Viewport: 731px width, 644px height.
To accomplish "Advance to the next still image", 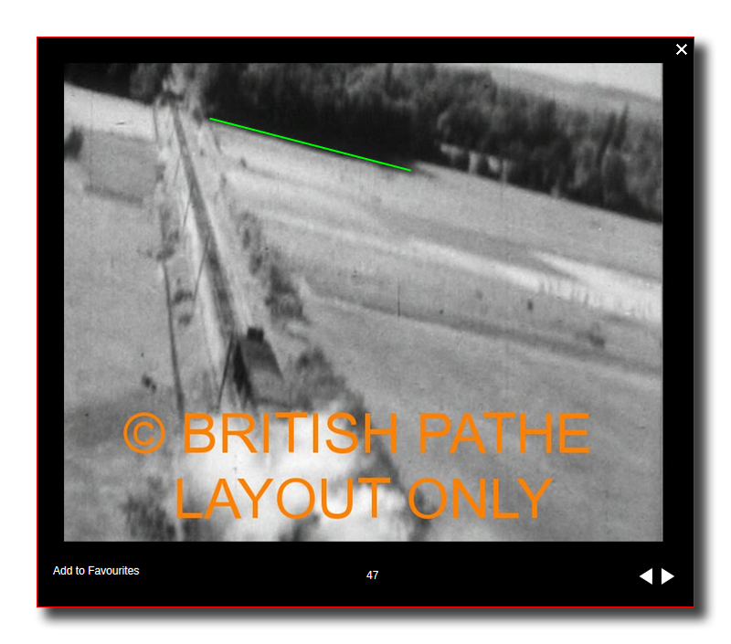I will pos(668,576).
